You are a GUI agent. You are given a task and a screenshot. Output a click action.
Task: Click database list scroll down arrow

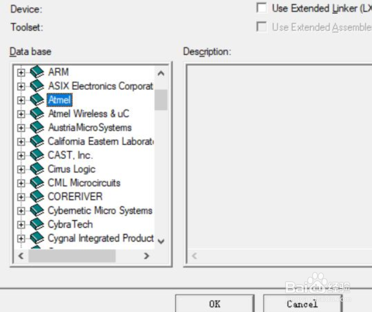(x=161, y=241)
